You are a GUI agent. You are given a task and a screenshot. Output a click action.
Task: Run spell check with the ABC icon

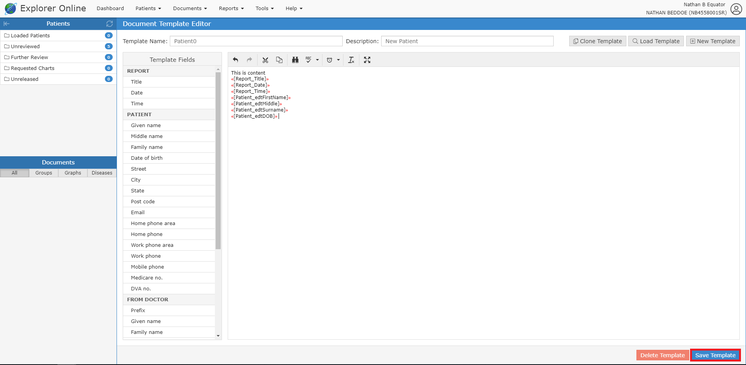(x=309, y=60)
